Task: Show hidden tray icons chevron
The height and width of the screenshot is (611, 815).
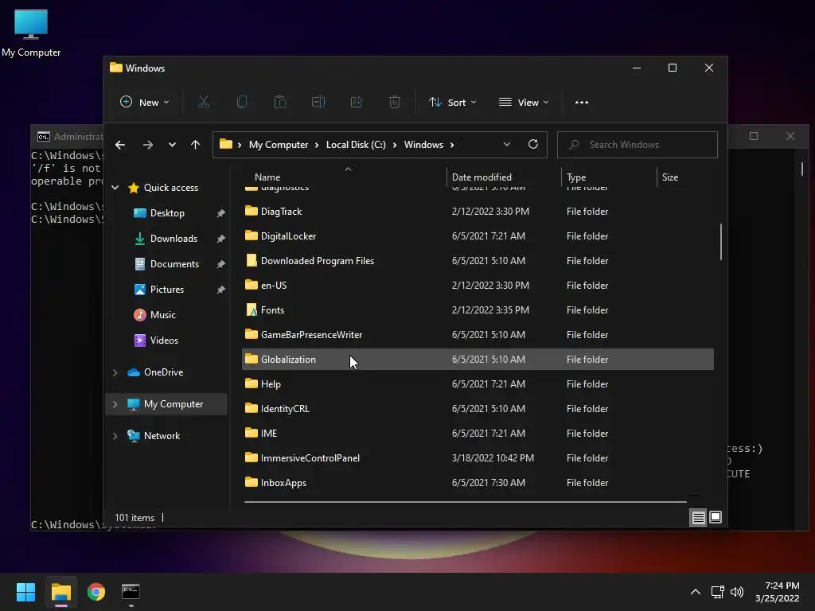Action: click(x=696, y=592)
